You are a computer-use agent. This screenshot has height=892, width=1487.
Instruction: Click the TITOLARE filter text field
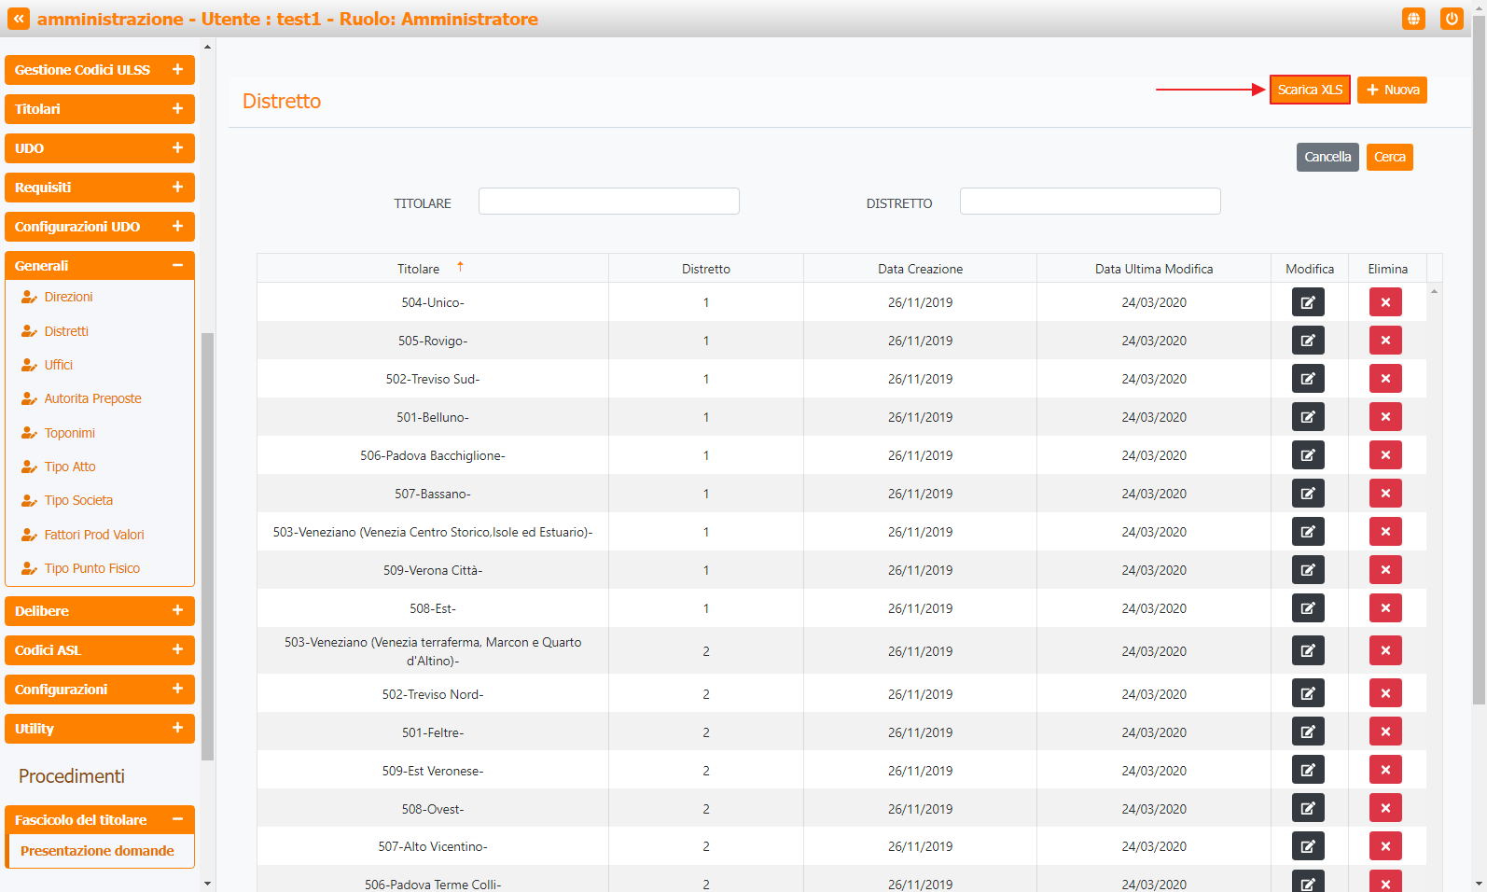608,202
